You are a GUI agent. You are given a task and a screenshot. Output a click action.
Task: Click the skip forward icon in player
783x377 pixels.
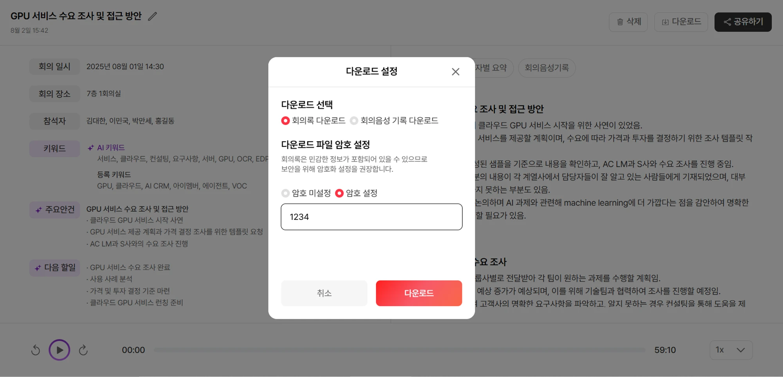tap(83, 350)
